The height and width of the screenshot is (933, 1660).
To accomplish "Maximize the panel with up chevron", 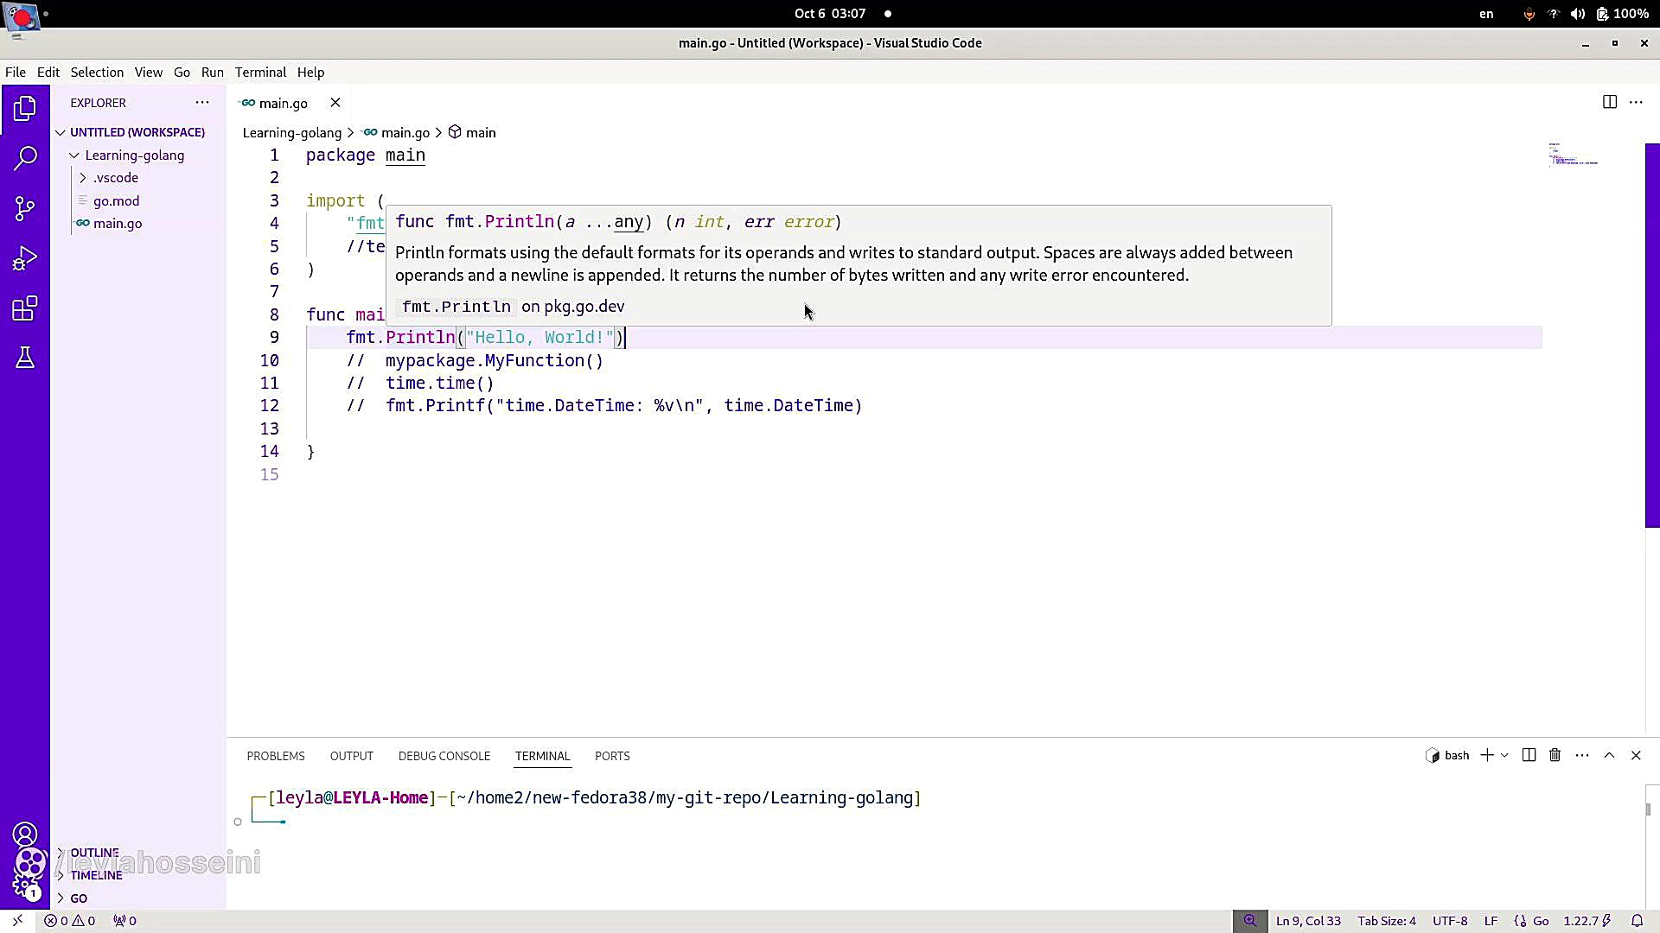I will [x=1609, y=755].
